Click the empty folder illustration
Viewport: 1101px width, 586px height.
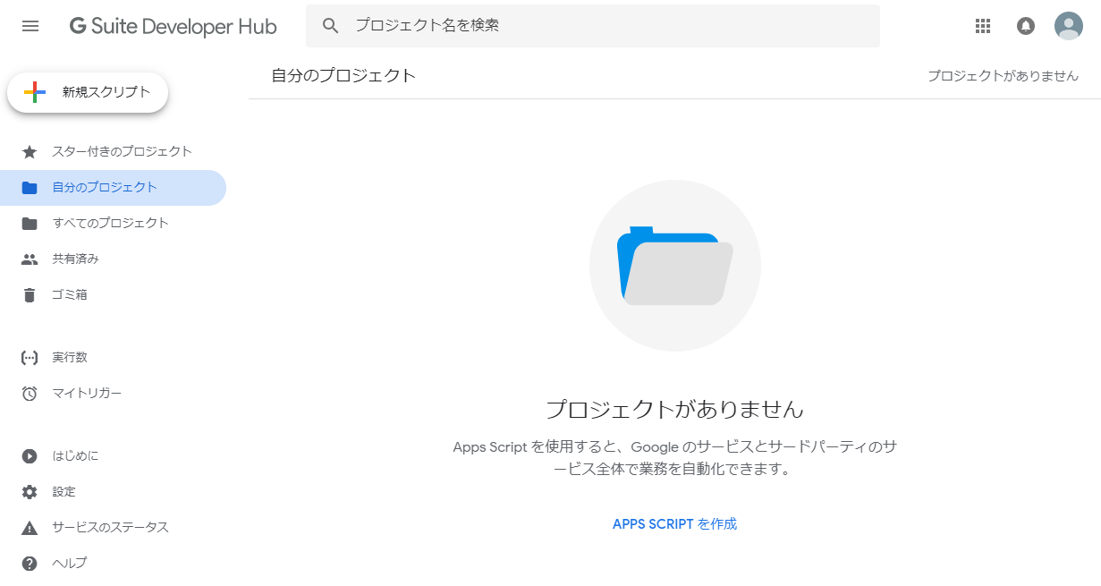(x=675, y=267)
